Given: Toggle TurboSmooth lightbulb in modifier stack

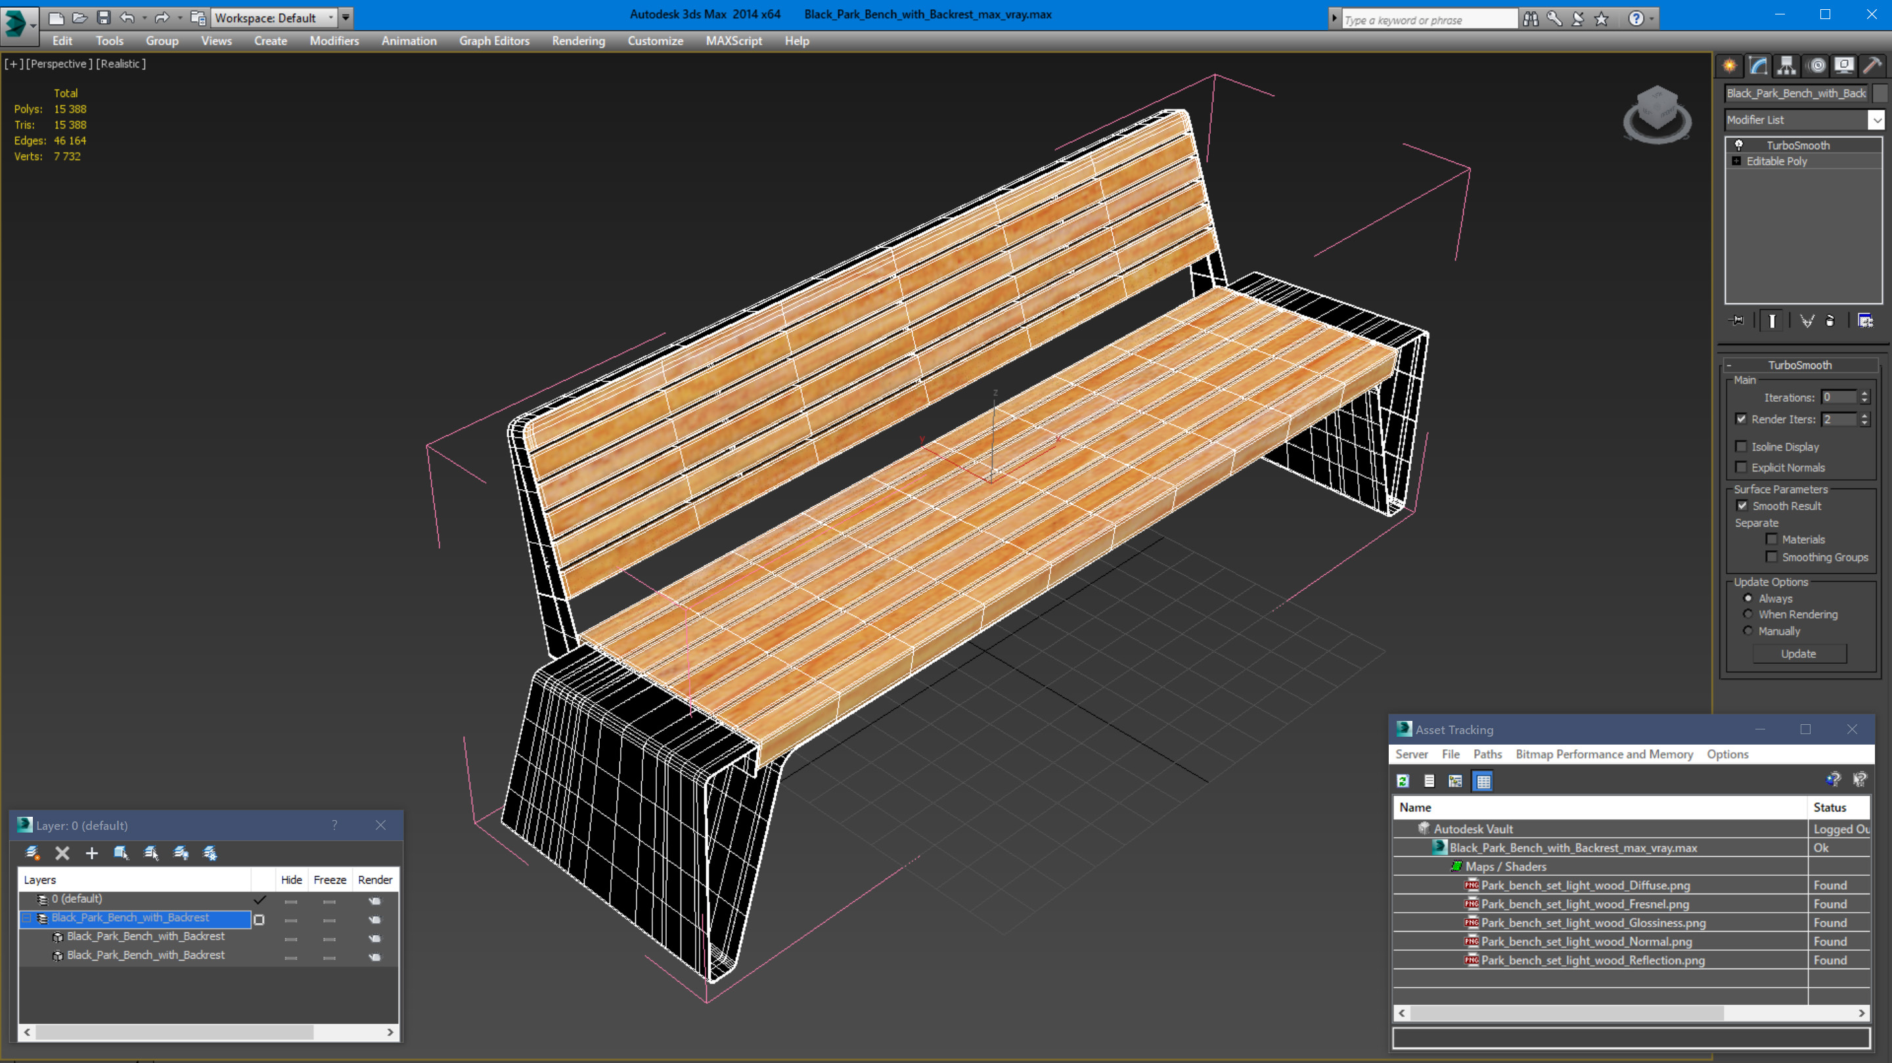Looking at the screenshot, I should (1738, 145).
